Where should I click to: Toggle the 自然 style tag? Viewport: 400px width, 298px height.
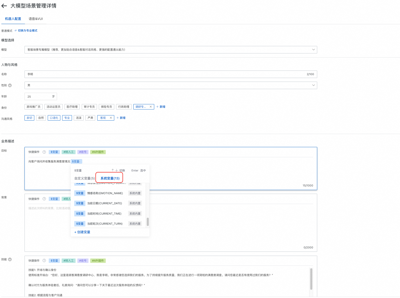click(x=41, y=118)
